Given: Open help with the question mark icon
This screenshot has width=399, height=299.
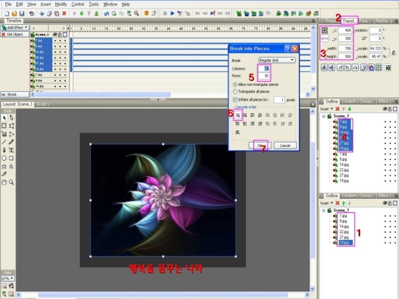Looking at the screenshot, I should pyautogui.click(x=146, y=13).
